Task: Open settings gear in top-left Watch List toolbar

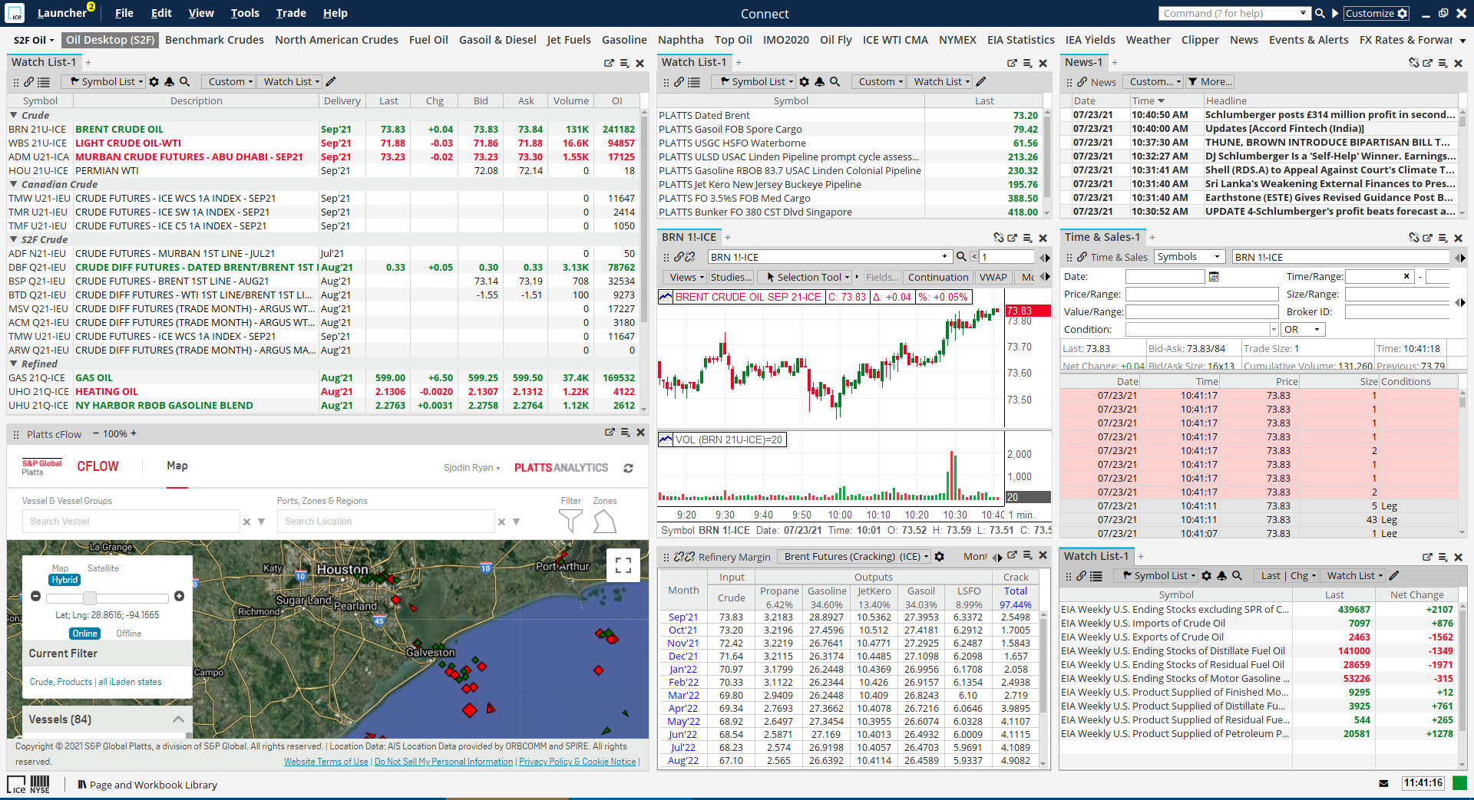Action: [x=154, y=81]
